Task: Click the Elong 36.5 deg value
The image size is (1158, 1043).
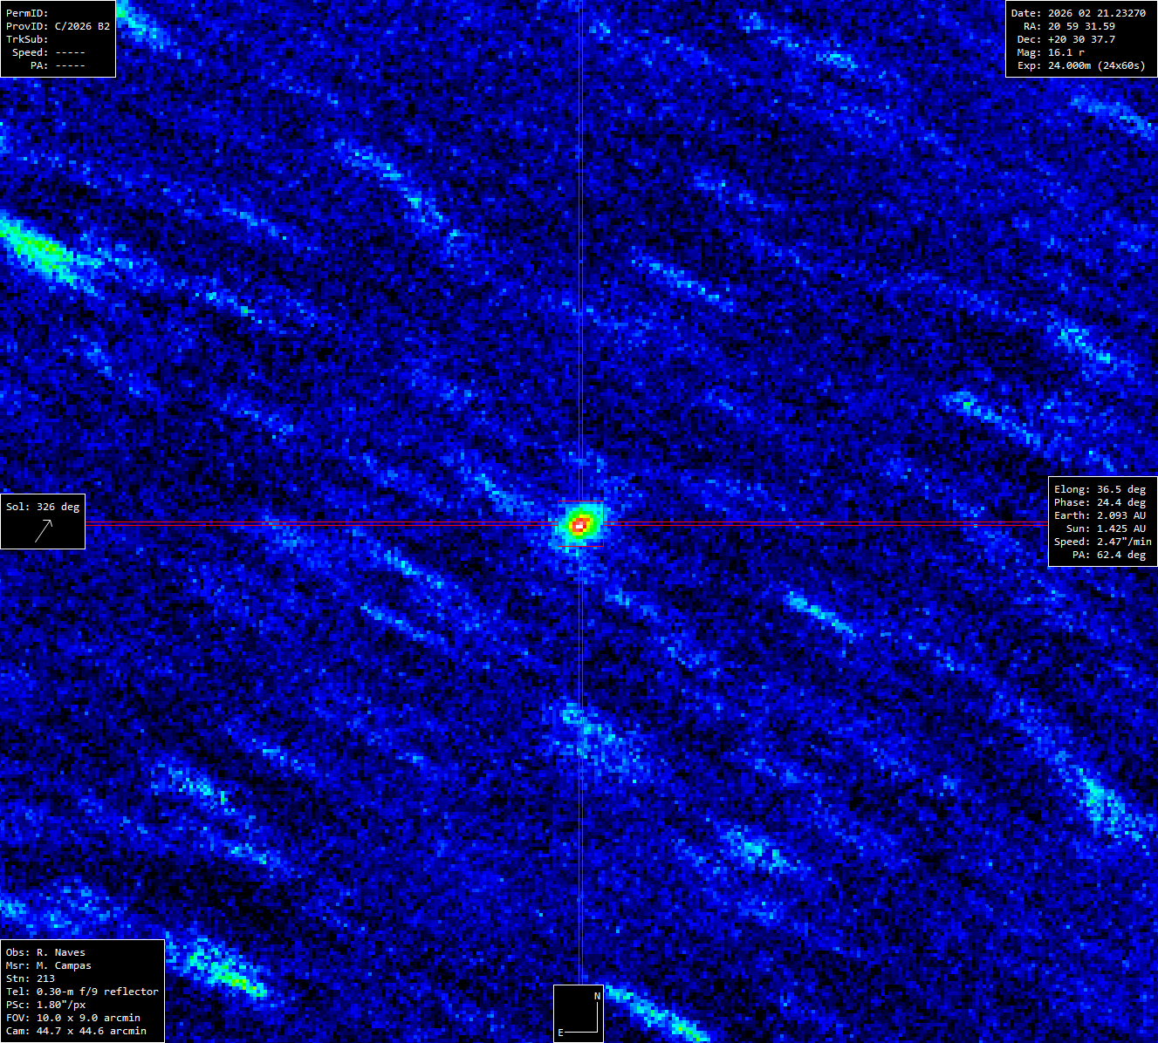Action: [1100, 489]
